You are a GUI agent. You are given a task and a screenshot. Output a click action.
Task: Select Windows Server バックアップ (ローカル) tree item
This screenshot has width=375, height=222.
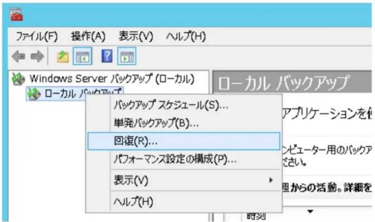point(112,79)
